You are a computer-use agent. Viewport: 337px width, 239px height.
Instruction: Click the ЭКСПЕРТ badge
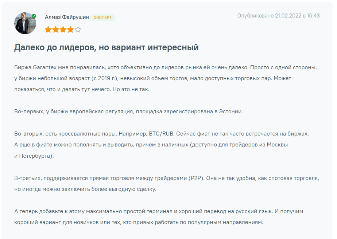point(103,17)
